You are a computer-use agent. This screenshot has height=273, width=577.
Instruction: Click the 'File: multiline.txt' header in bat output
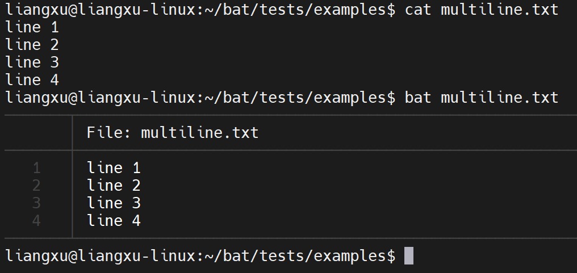[173, 133]
